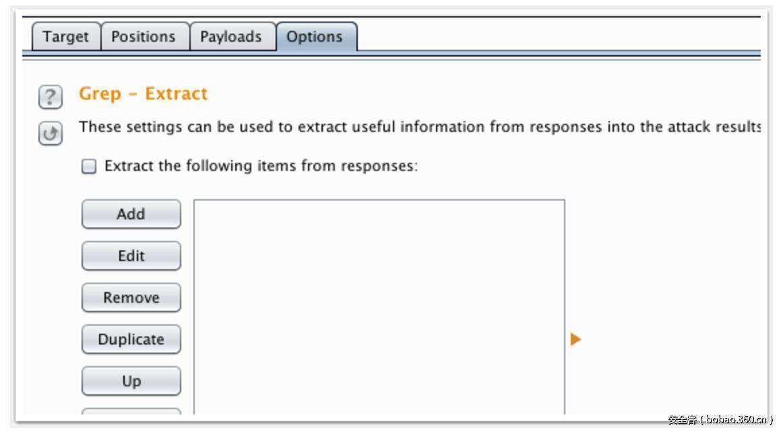Image resolution: width=783 pixels, height=432 pixels.
Task: Hit the Remove button
Action: 131,298
